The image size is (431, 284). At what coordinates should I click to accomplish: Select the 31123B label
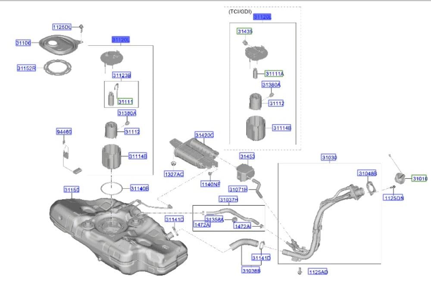(122, 75)
